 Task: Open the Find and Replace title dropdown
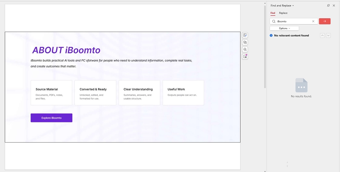click(x=293, y=6)
